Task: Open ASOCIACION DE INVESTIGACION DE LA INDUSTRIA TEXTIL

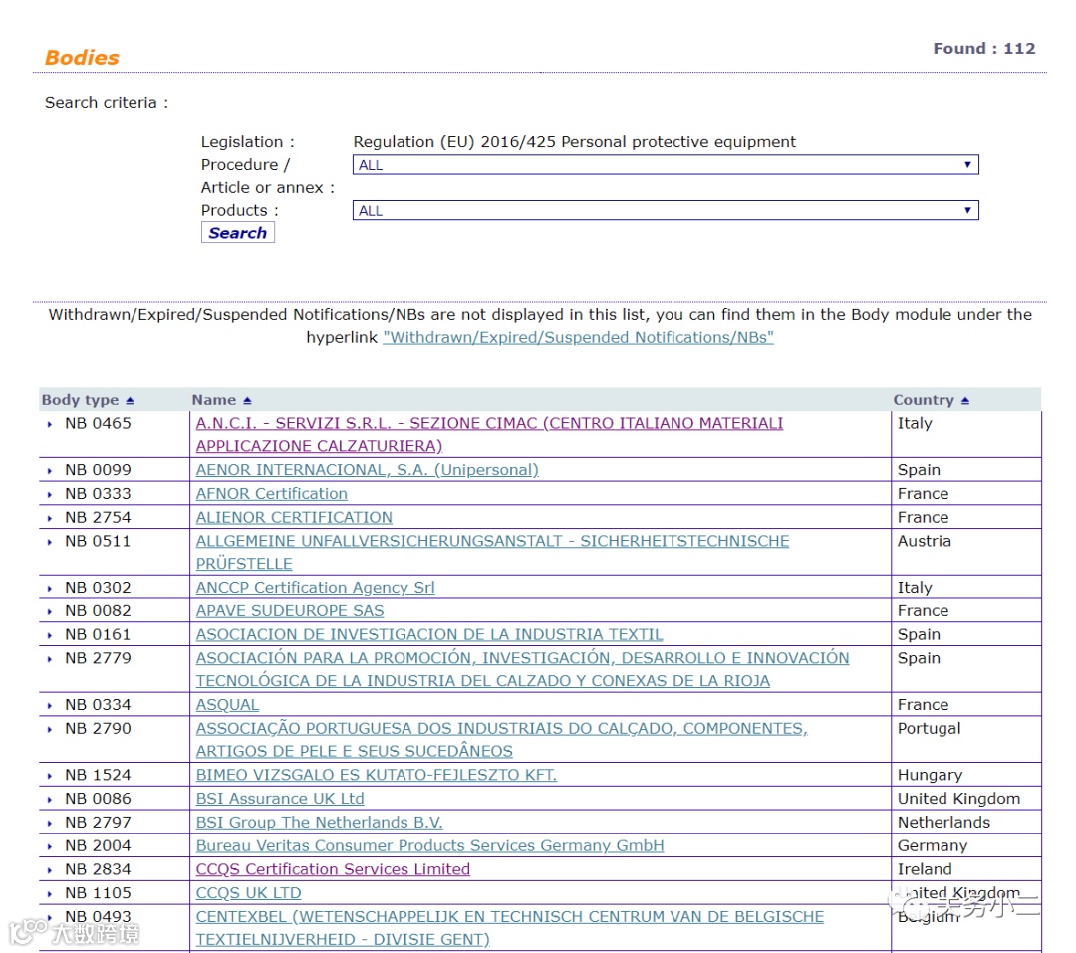Action: pos(429,634)
